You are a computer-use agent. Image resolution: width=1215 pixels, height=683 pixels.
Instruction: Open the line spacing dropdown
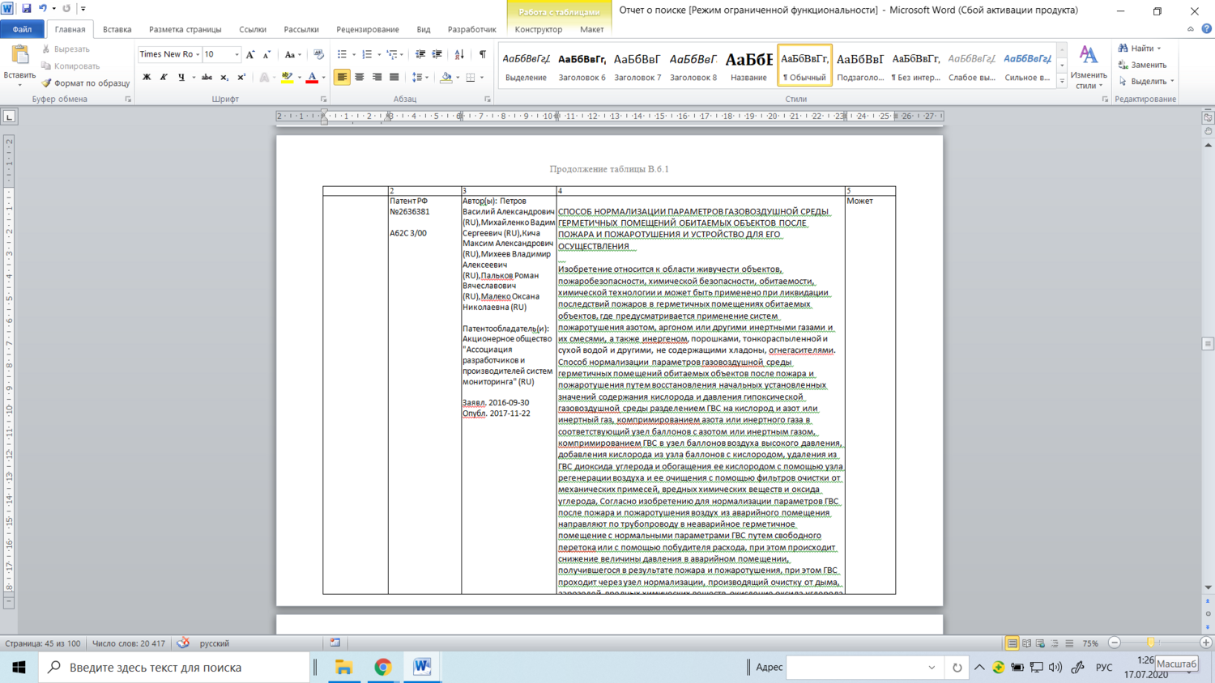(420, 78)
